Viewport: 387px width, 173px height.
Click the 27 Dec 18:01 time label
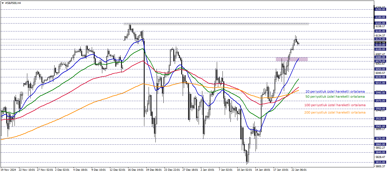tap(190, 170)
